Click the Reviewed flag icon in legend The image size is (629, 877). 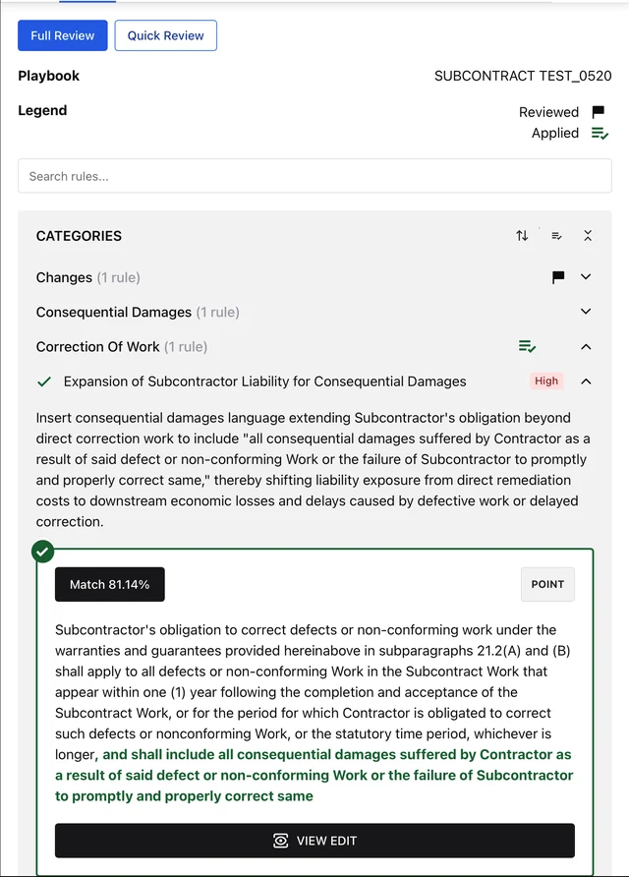(x=599, y=112)
